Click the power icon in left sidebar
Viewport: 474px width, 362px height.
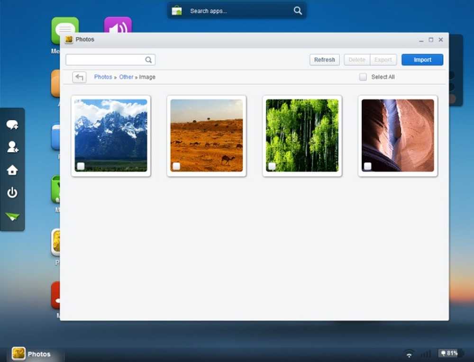12,192
